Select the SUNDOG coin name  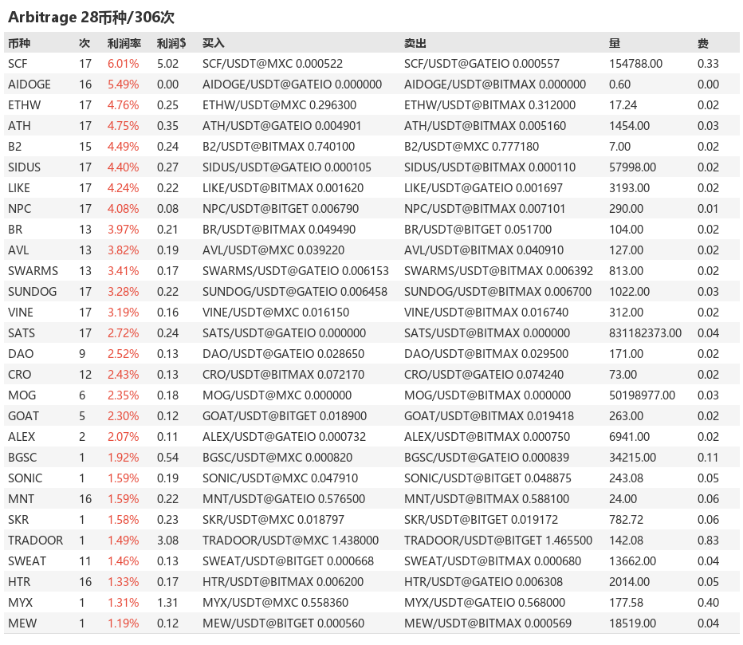pyautogui.click(x=32, y=292)
